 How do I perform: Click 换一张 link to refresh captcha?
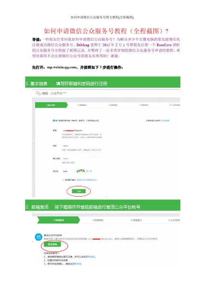[89, 171]
